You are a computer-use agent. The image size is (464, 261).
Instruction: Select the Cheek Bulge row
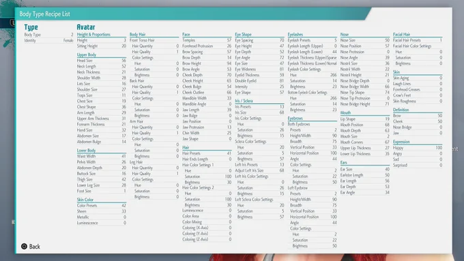(x=207, y=87)
